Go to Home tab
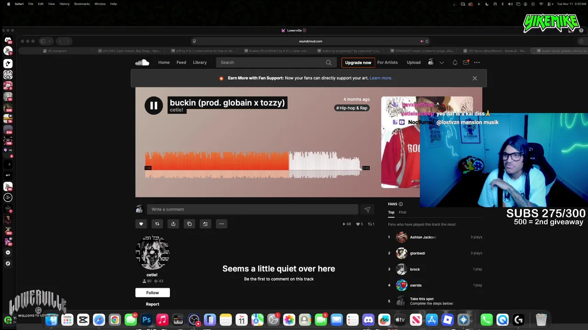 point(164,62)
